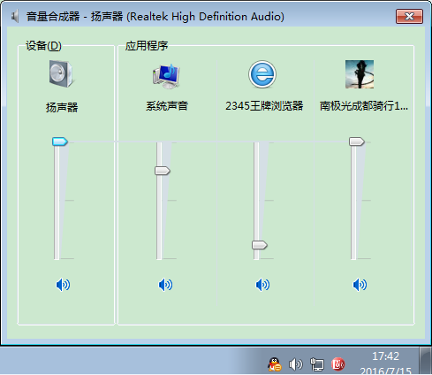Click the 南极光成都骑行 volume slider handle
432x375 pixels.
click(357, 142)
